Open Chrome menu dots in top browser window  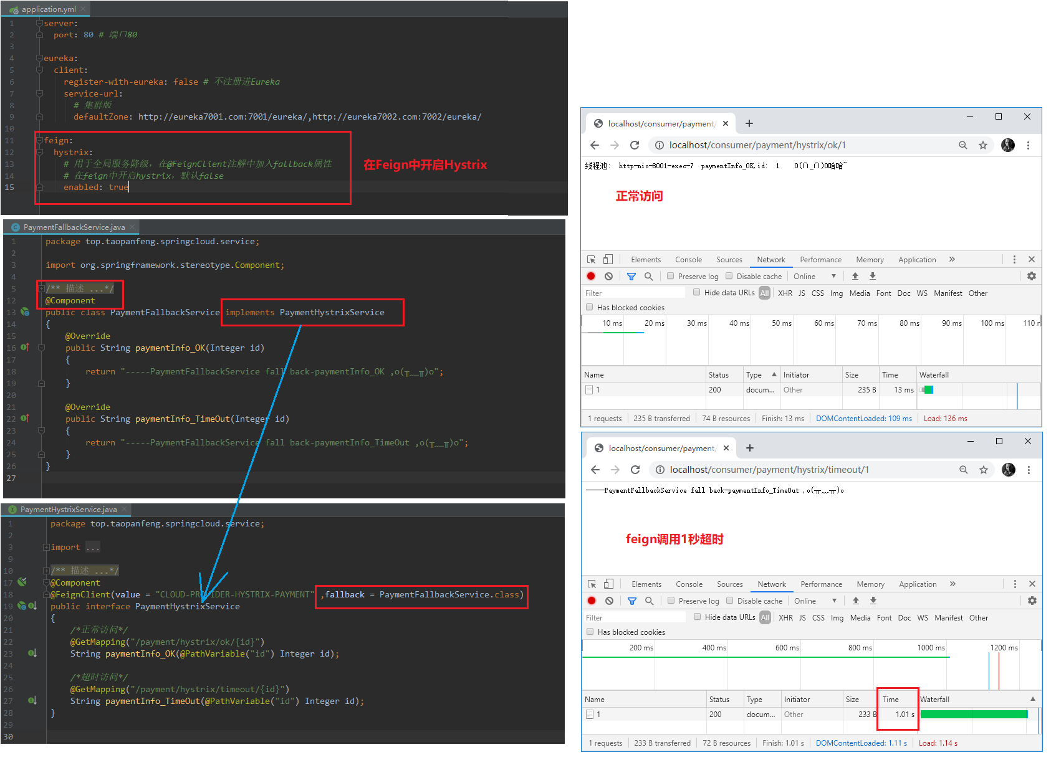pos(1028,145)
